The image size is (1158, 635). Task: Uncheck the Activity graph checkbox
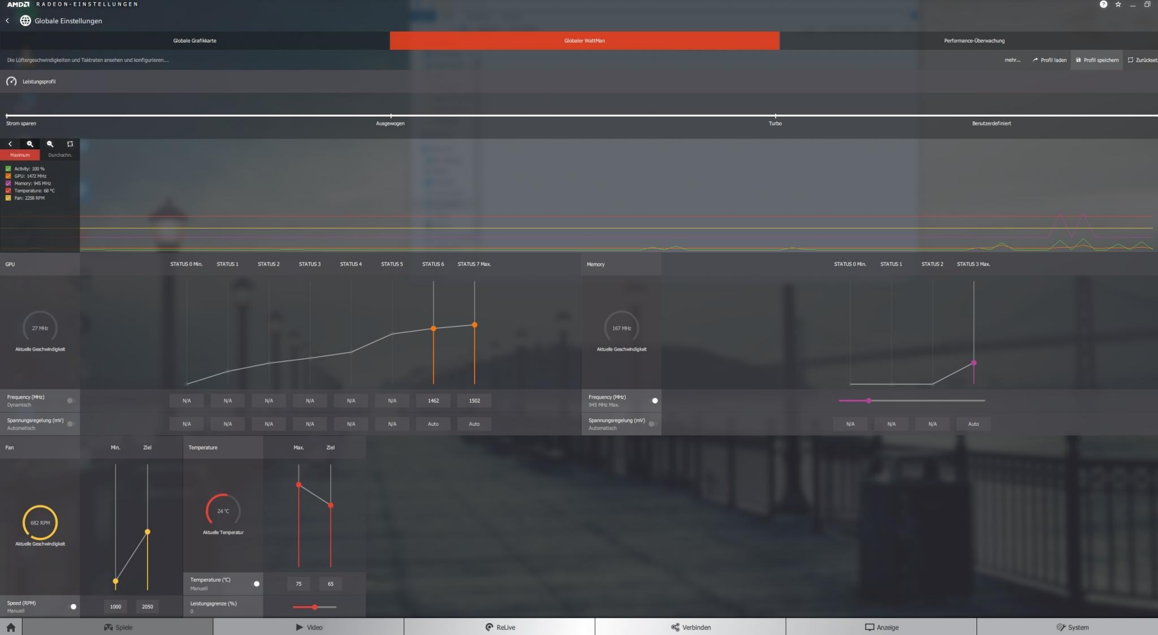8,169
